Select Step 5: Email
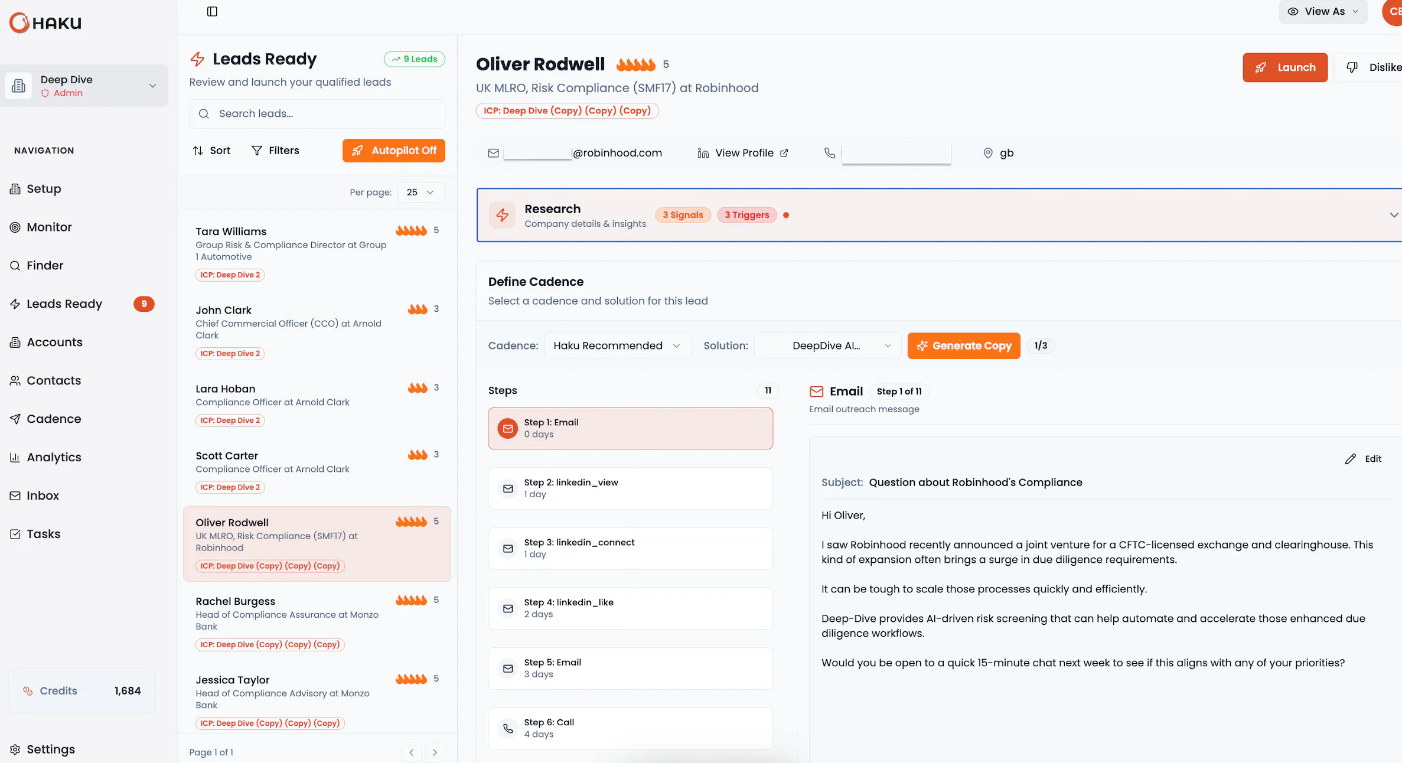Viewport: 1402px width, 763px height. pos(630,669)
